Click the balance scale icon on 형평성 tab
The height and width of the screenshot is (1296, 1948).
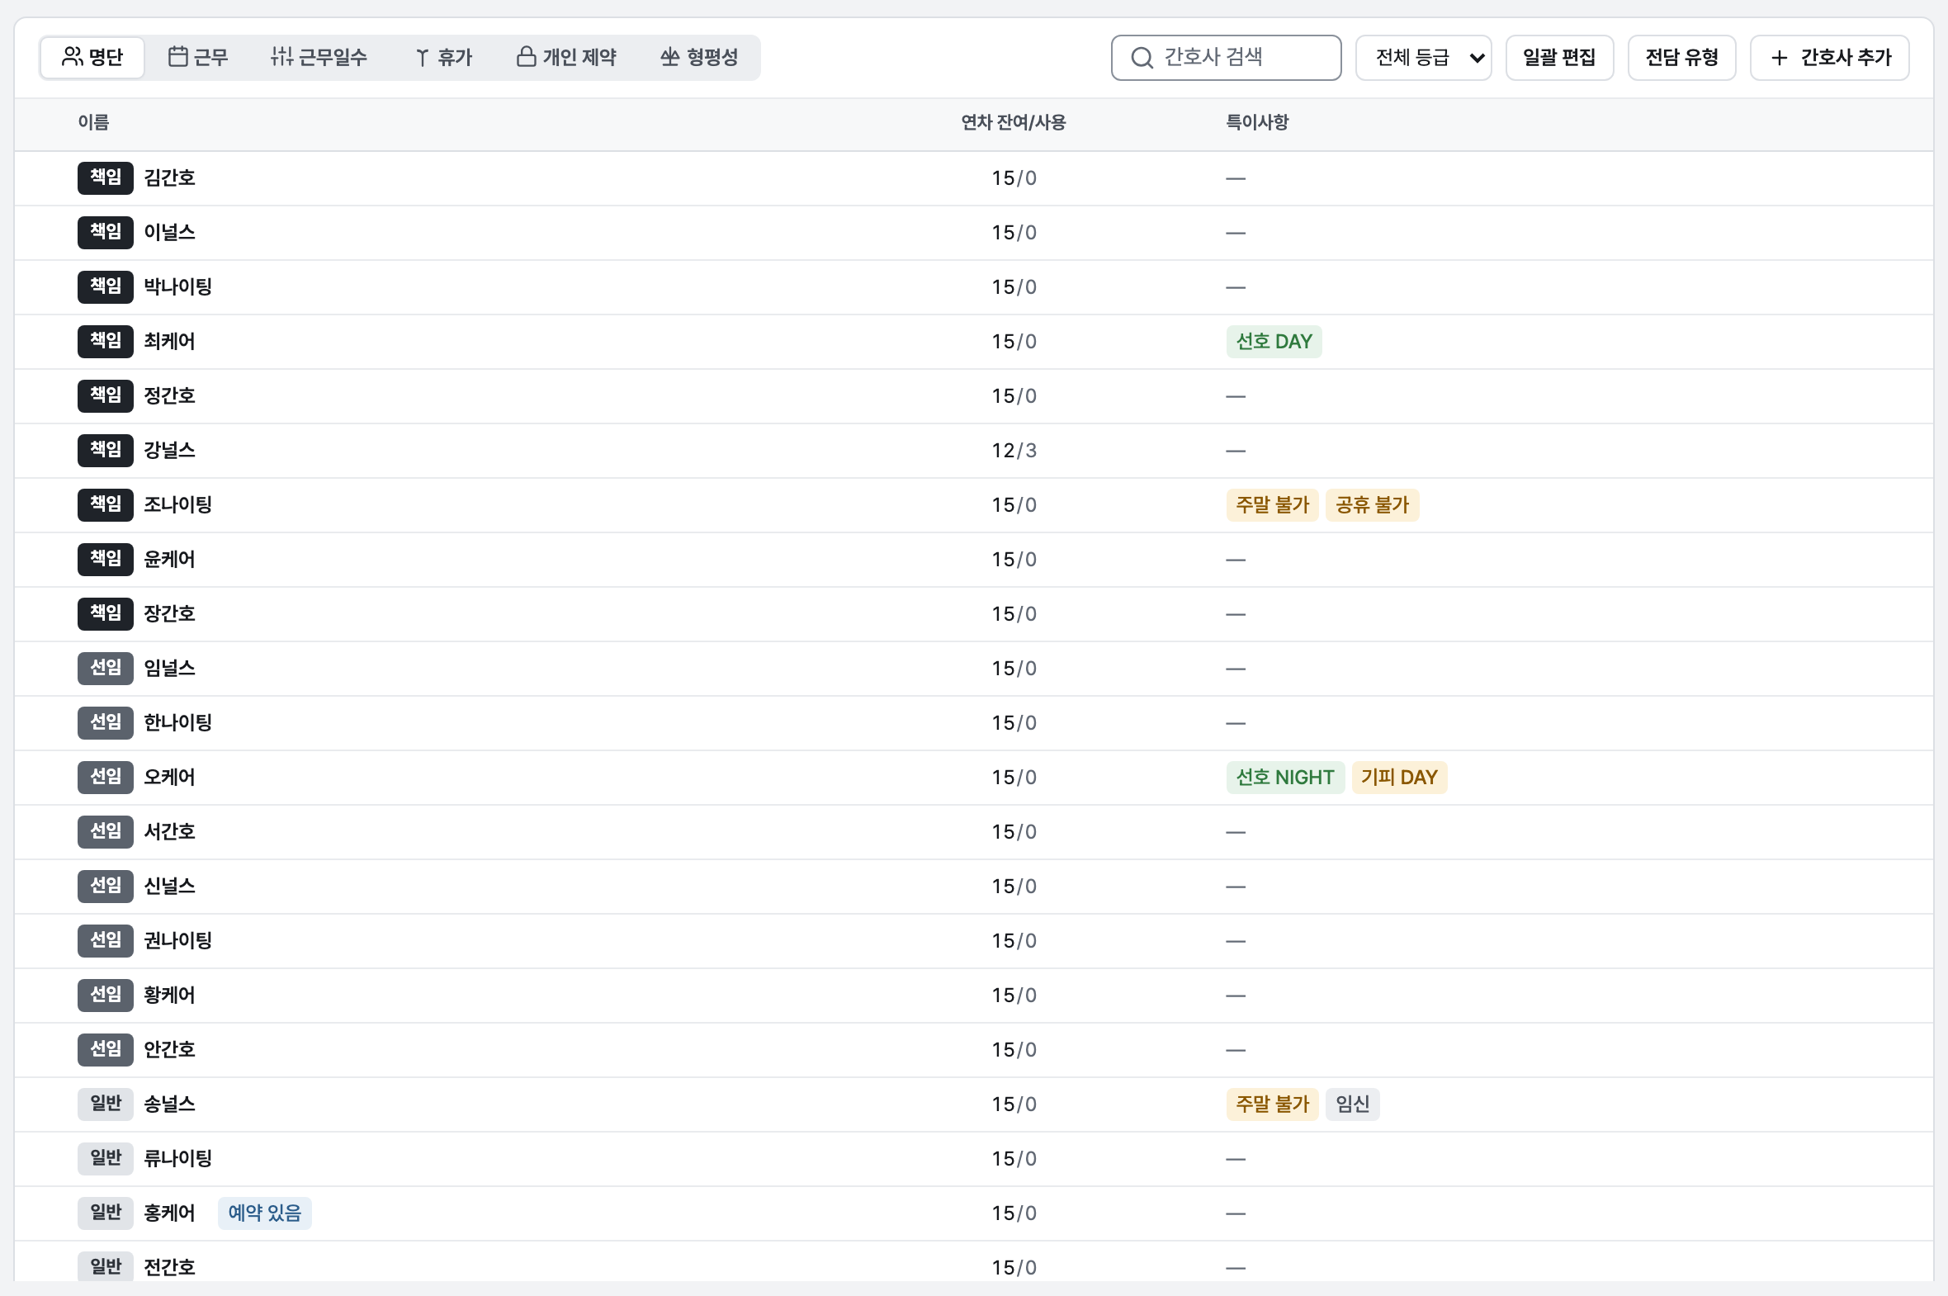click(670, 57)
